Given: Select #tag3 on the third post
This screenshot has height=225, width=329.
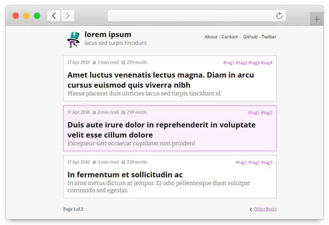Looking at the screenshot, I should tap(266, 162).
